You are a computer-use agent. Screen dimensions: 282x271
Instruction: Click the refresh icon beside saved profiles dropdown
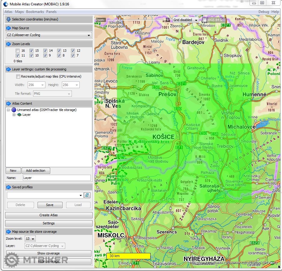pyautogui.click(x=87, y=195)
